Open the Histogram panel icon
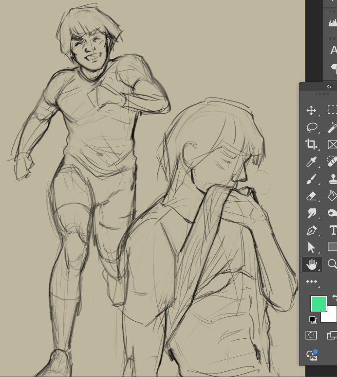337x377 pixels. 333,23
